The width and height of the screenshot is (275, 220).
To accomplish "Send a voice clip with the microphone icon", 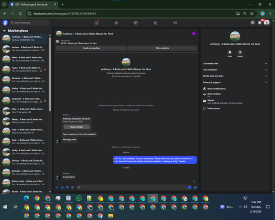I will [57, 187].
